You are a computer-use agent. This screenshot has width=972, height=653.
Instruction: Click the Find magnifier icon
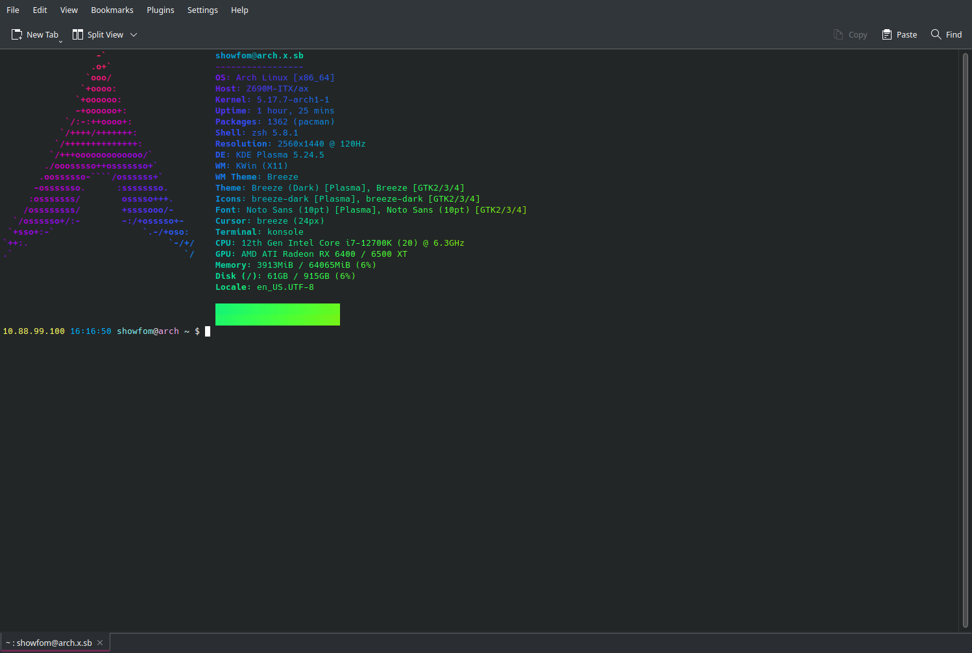click(936, 34)
